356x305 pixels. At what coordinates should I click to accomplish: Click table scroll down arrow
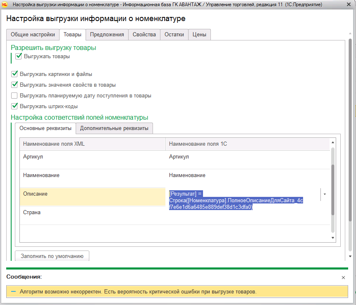[x=333, y=238]
